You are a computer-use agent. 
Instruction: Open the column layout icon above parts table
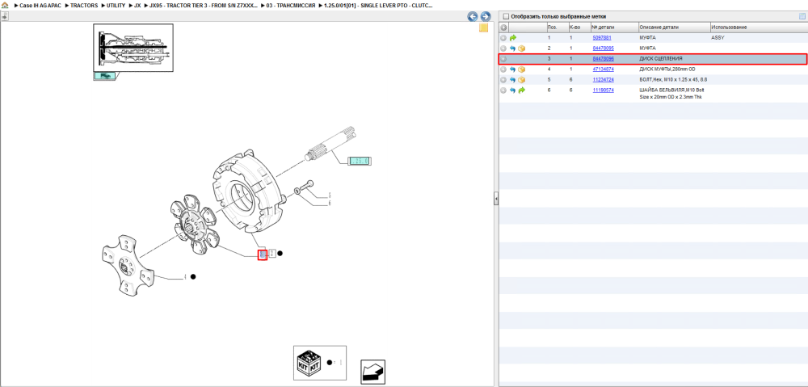(802, 16)
